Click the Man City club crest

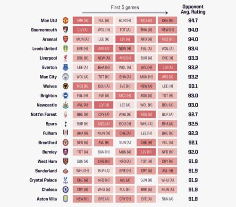(66, 77)
